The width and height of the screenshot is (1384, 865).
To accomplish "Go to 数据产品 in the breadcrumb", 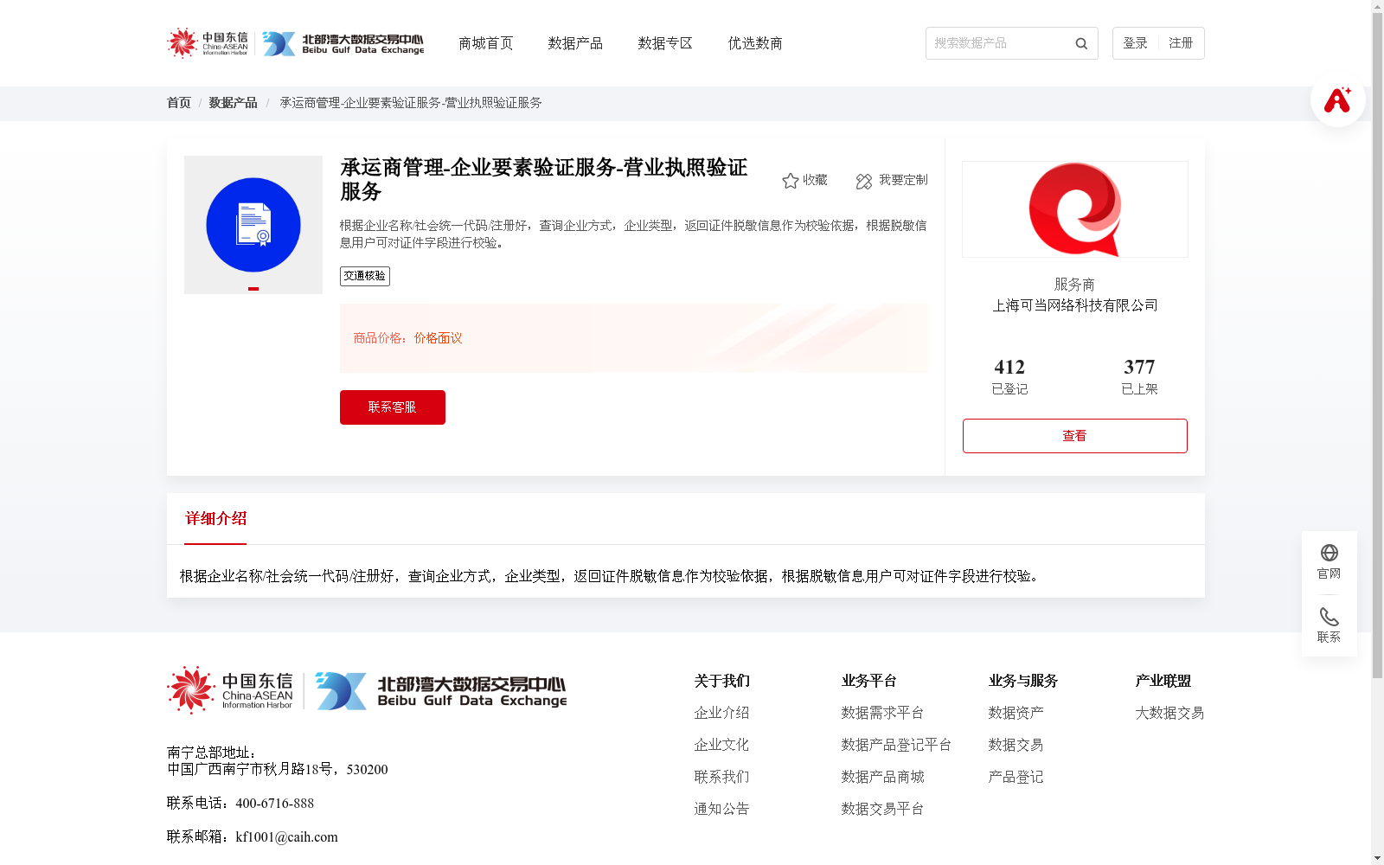I will click(x=233, y=103).
